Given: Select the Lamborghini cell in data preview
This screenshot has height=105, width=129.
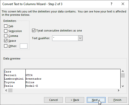Looking at the screenshot, I should pos(14,79).
